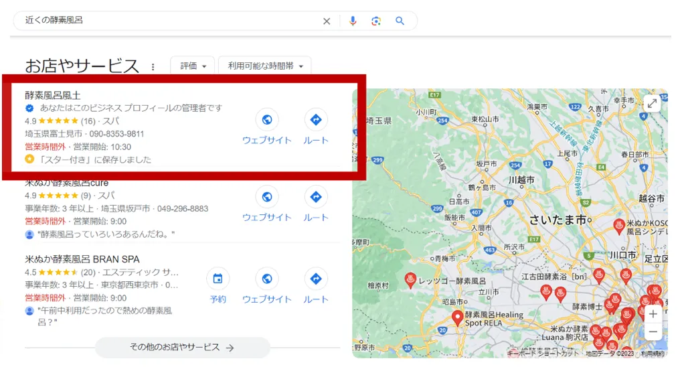Click the review quote starting 午前中利用だった
Viewport: 680px width, 369px height.
(105, 316)
